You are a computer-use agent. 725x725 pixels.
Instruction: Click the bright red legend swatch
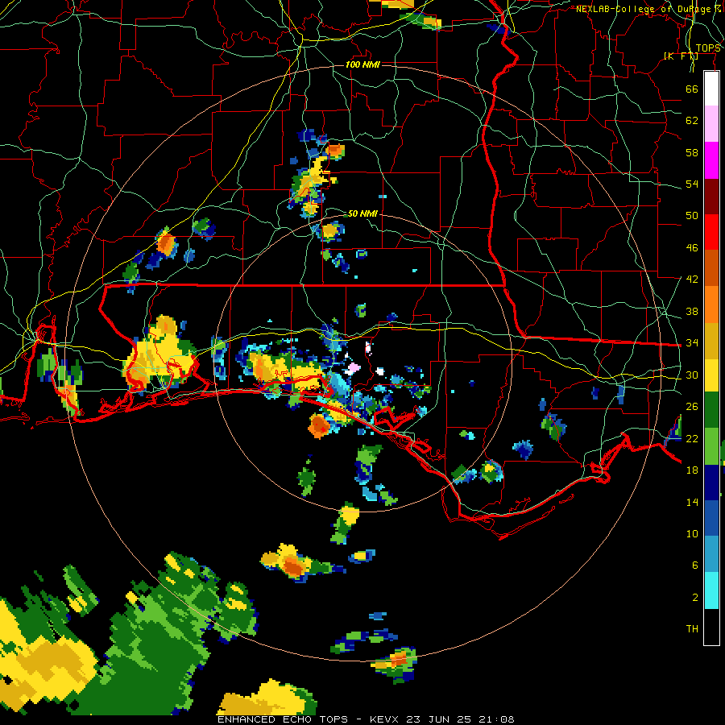click(x=711, y=232)
